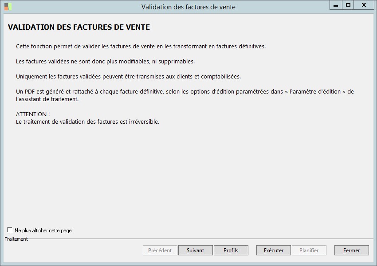Click the disabled Planifier button

coord(309,250)
